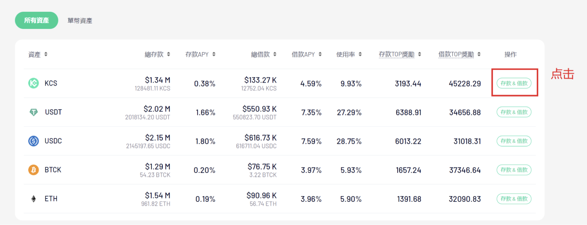Click the 借款APY column header text
The height and width of the screenshot is (225, 587).
[x=303, y=54]
